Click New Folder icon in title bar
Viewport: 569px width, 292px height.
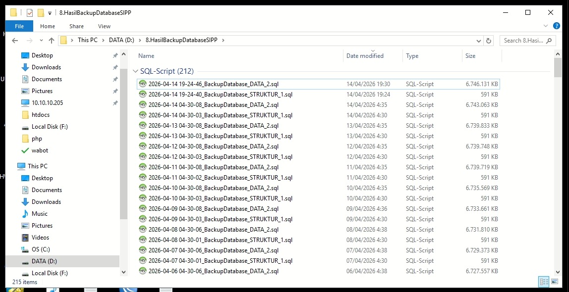(x=41, y=12)
